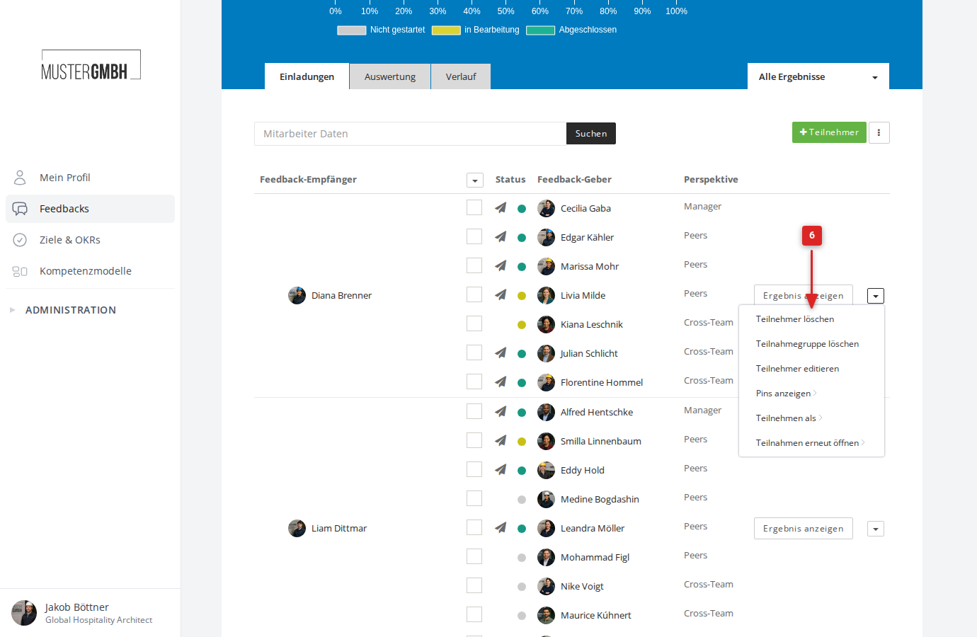
Task: Toggle dropdown arrow beside Diana Brenner's Ergebnis button
Action: (x=876, y=296)
